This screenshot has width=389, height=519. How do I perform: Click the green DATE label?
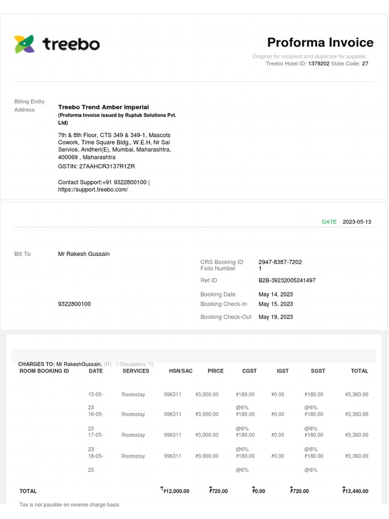coord(329,222)
